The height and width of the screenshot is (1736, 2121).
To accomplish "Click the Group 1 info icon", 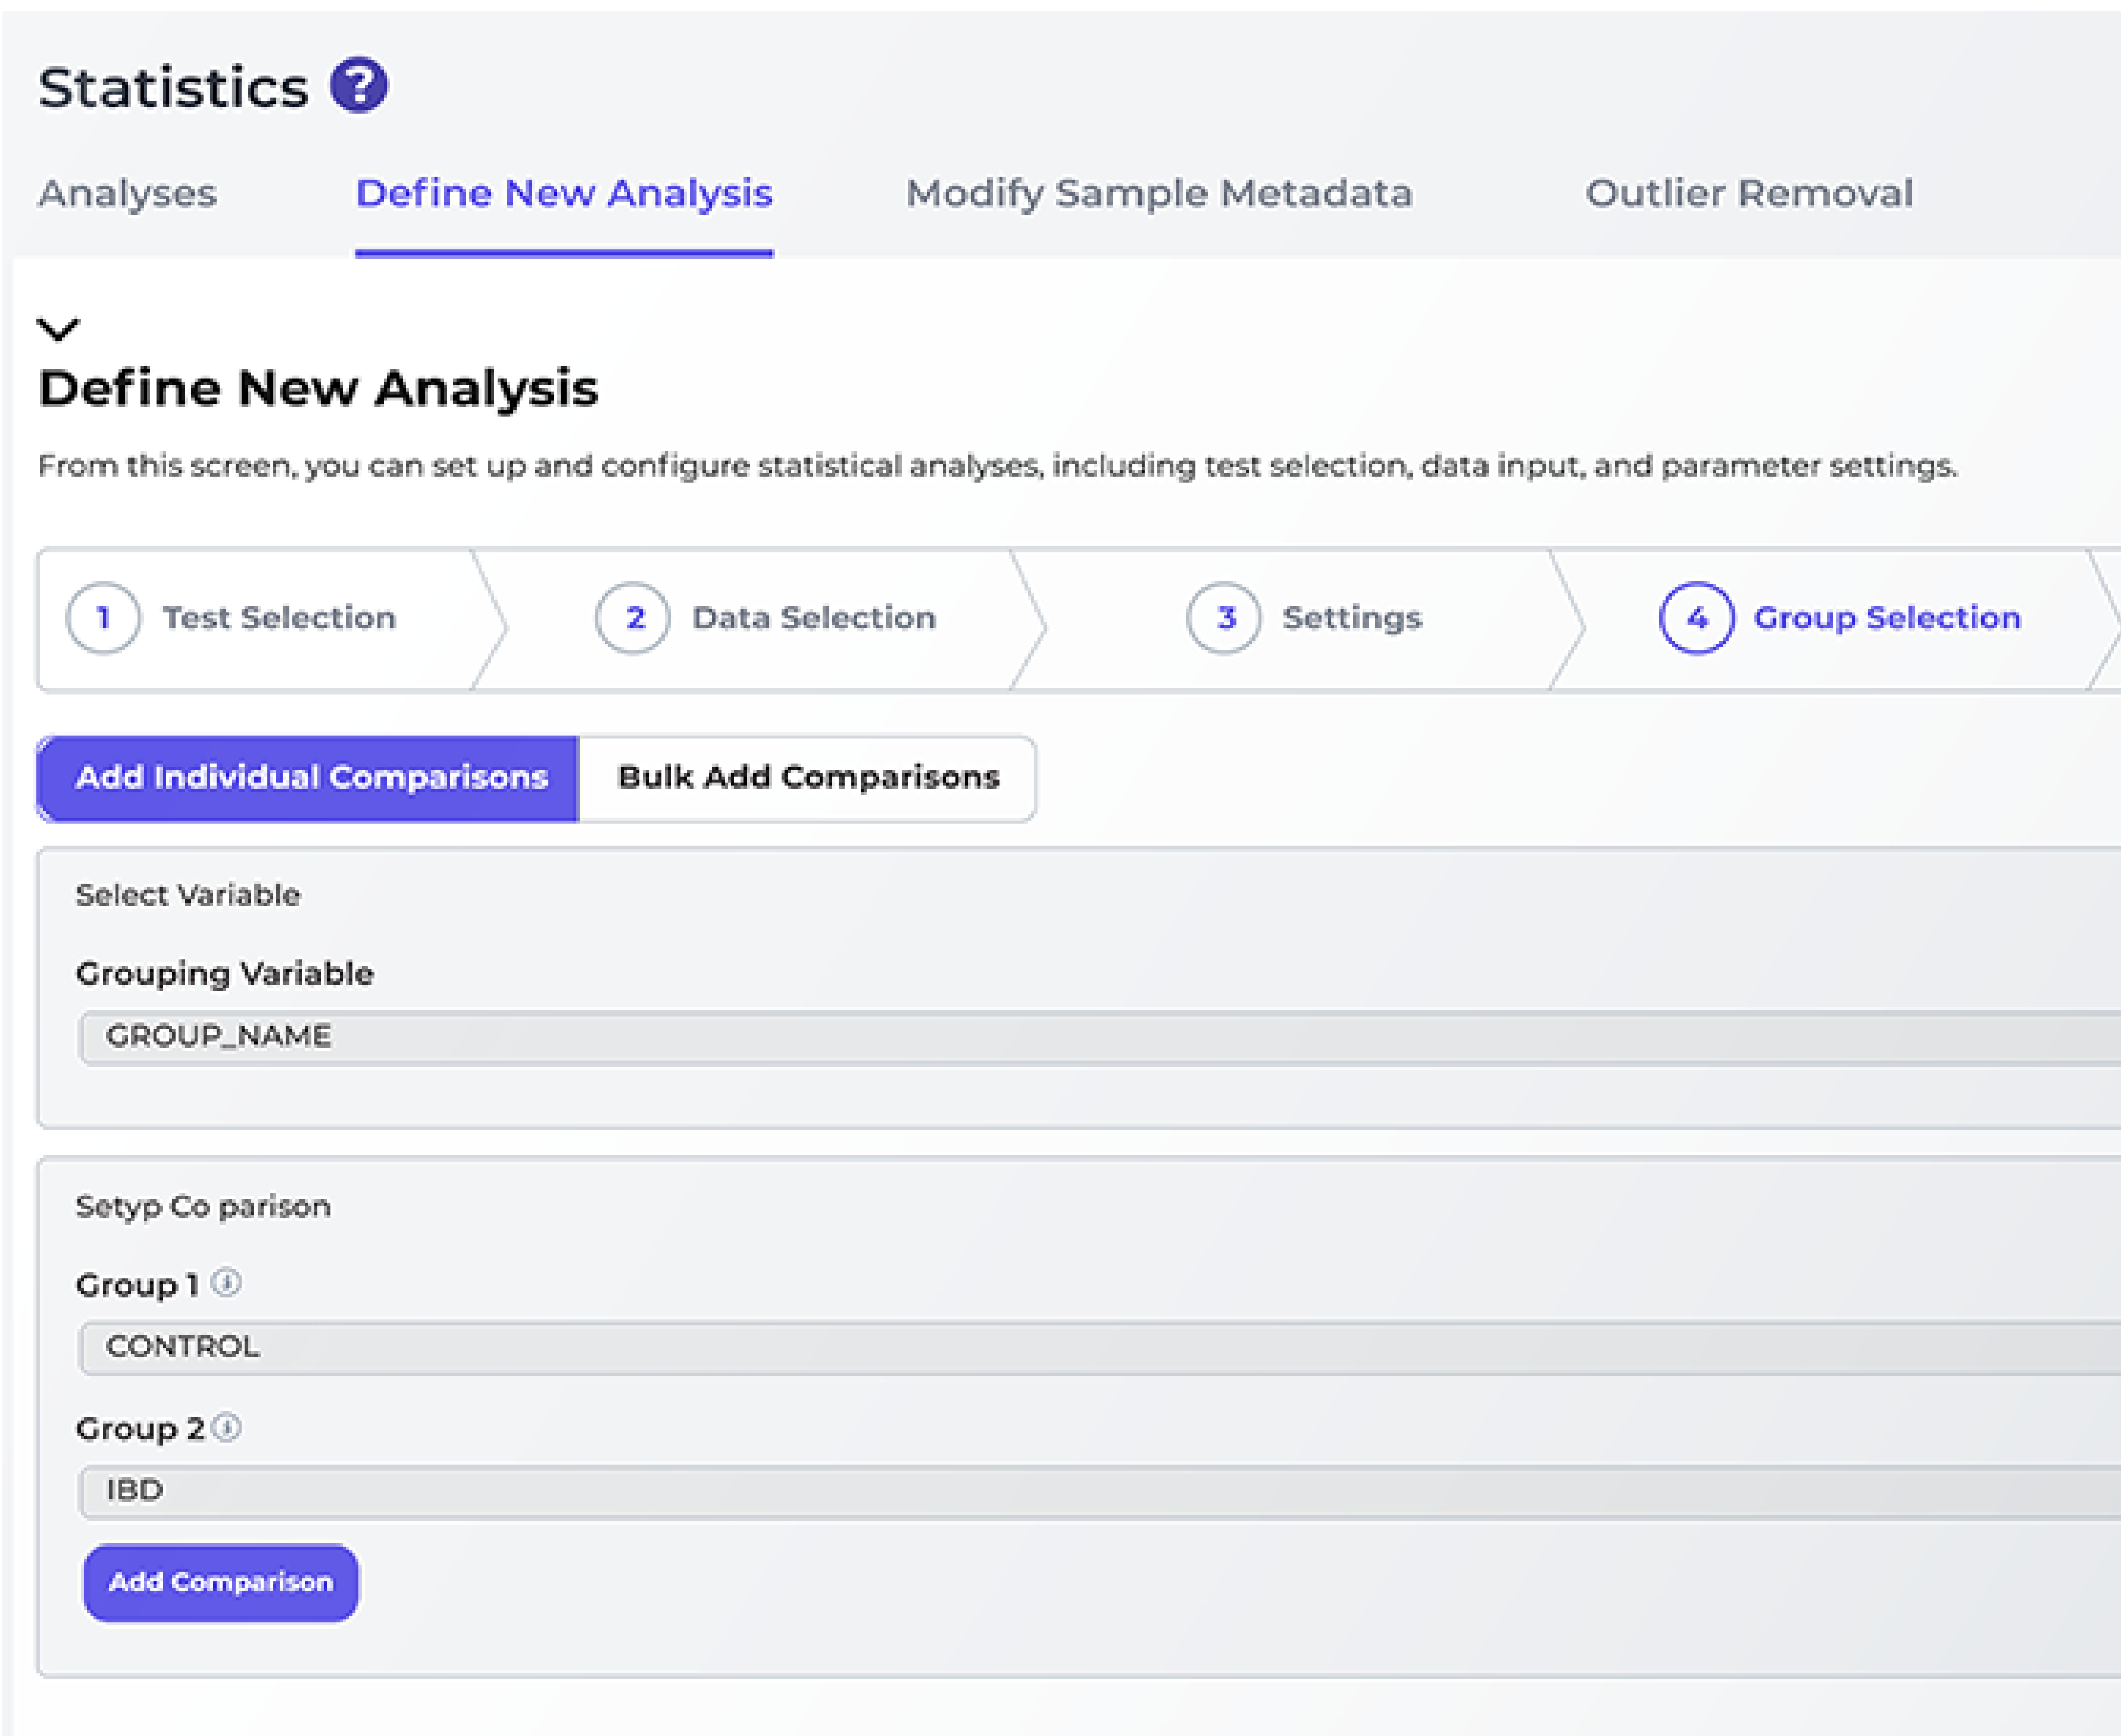I will tap(227, 1282).
